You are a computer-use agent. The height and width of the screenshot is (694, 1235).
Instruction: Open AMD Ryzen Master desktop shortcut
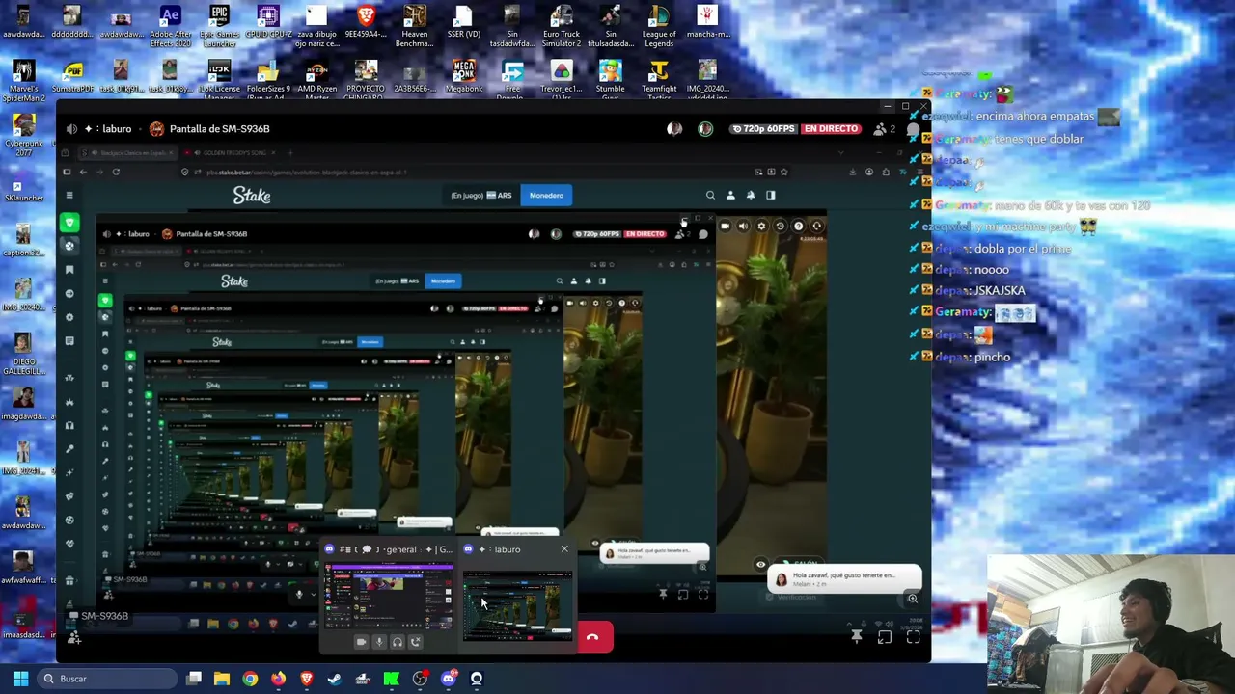[x=317, y=81]
